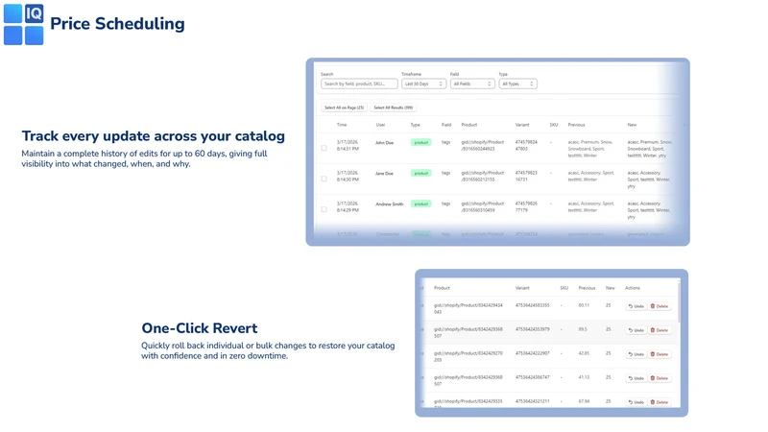The width and height of the screenshot is (768, 432).
Task: Open the All Fields dropdown
Action: point(472,84)
